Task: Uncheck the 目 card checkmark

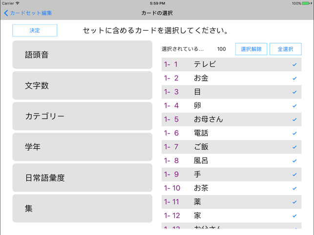Action: 294,92
